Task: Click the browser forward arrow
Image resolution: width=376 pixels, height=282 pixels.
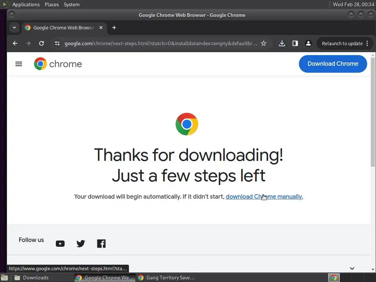Action: [x=28, y=43]
